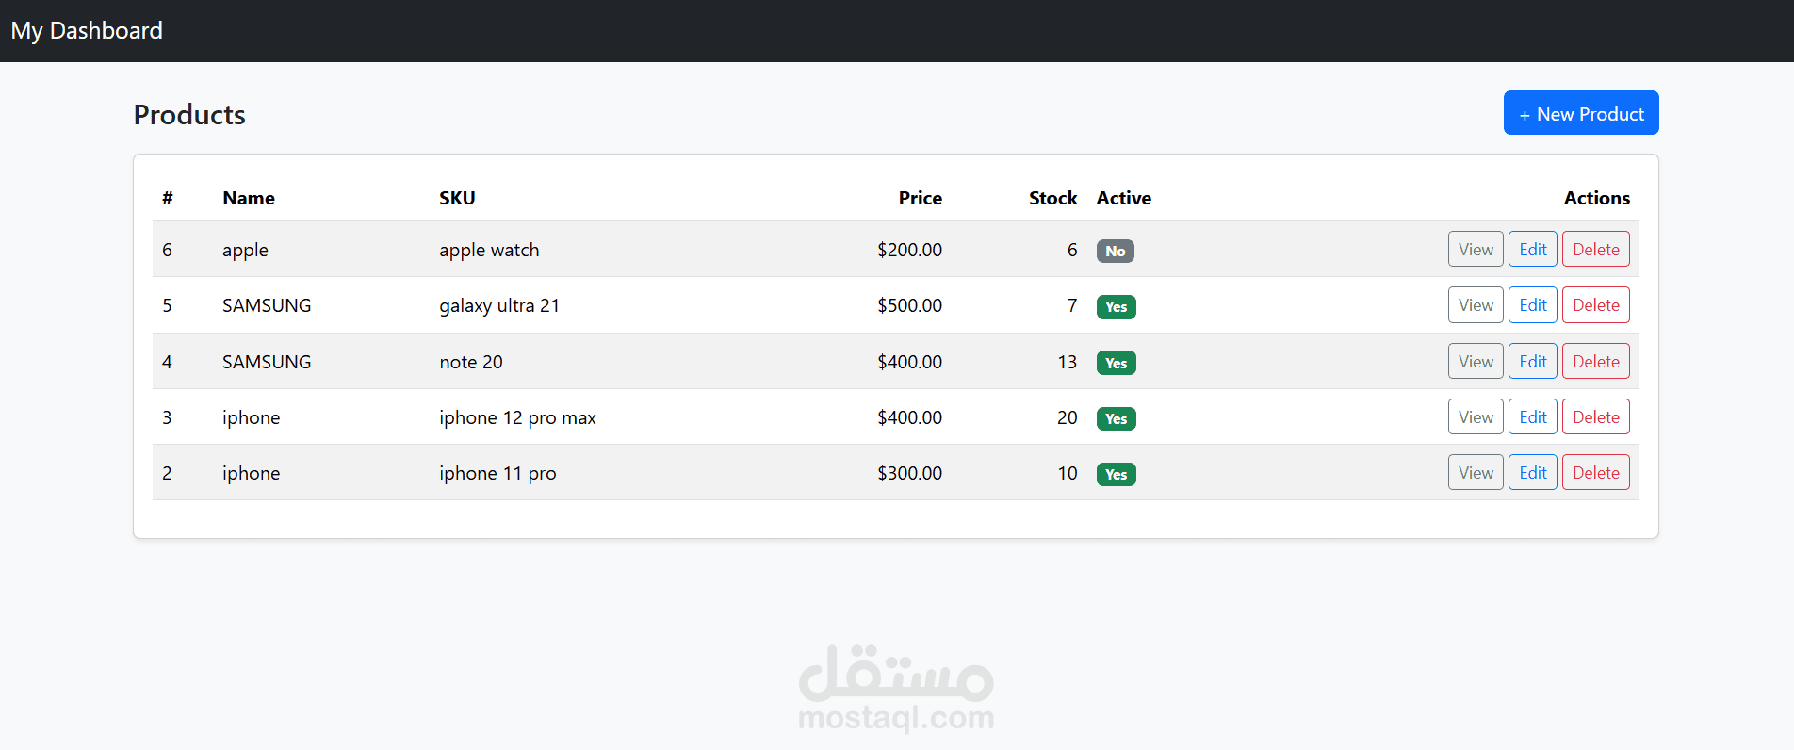
Task: Edit the note 20 product
Action: (x=1533, y=362)
